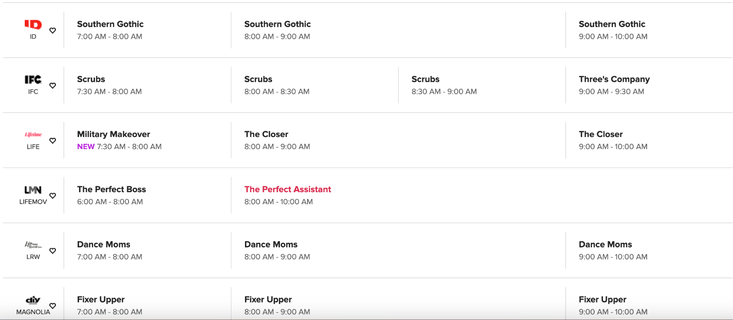Image resolution: width=733 pixels, height=320 pixels.
Task: Open The Perfect Assistant 8:00 AM listing
Action: (x=288, y=189)
